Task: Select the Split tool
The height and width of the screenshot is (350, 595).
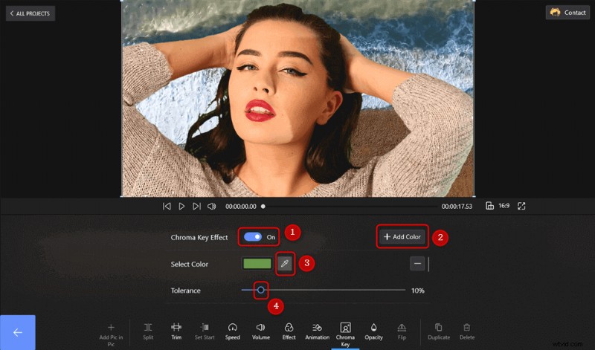Action: click(148, 331)
